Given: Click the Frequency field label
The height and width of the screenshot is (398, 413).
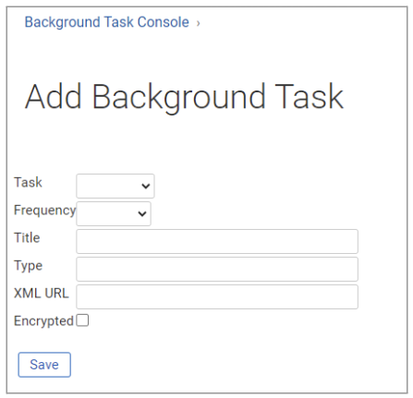Looking at the screenshot, I should 44,211.
